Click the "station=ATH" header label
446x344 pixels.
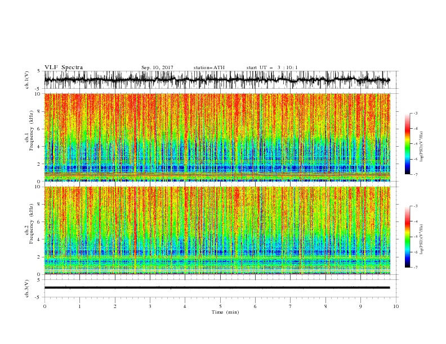click(x=209, y=67)
